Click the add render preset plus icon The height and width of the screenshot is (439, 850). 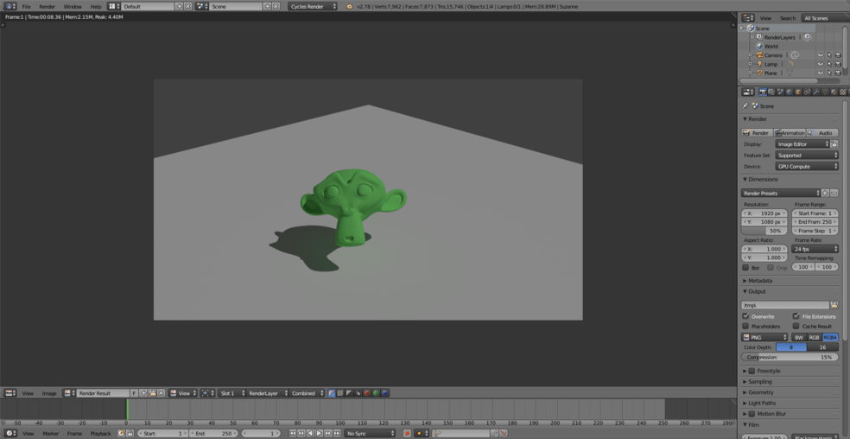[x=825, y=194]
